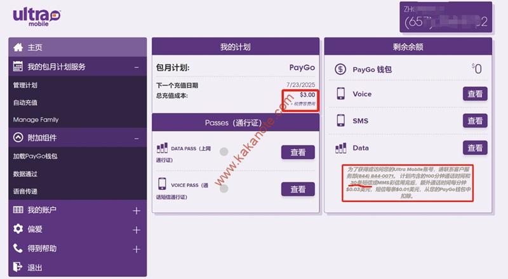508x279 pixels.
Task: Expand the 得到帮助 section with plus
Action: pos(137,249)
